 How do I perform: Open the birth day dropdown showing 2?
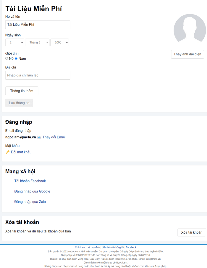tap(14, 42)
